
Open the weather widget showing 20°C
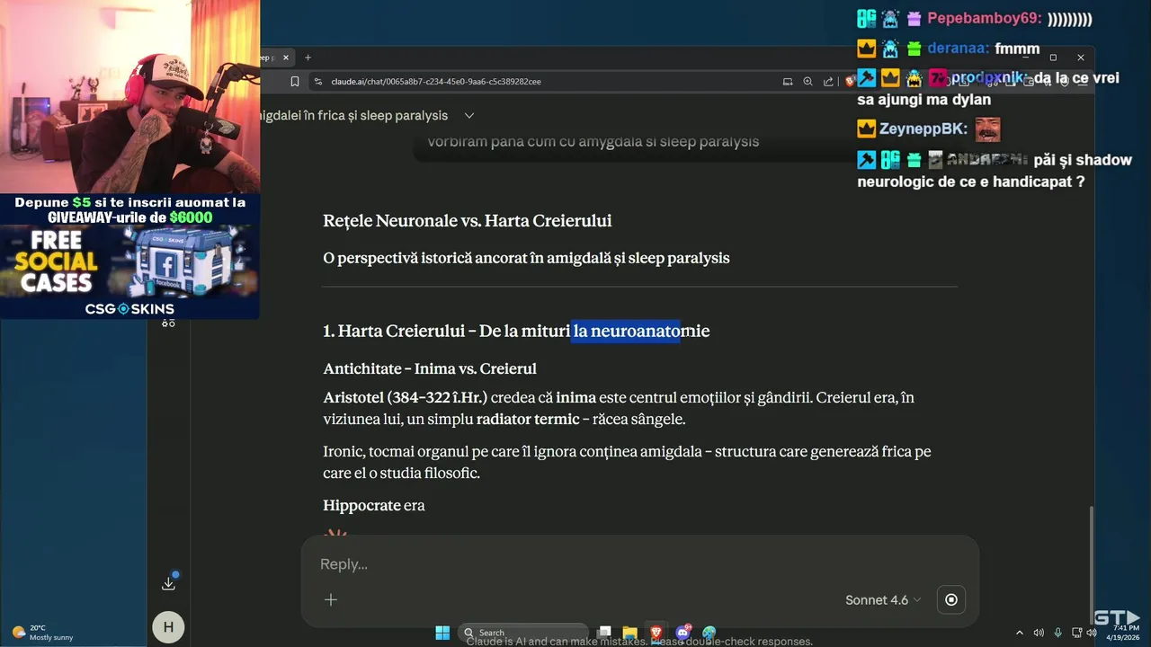pos(40,633)
